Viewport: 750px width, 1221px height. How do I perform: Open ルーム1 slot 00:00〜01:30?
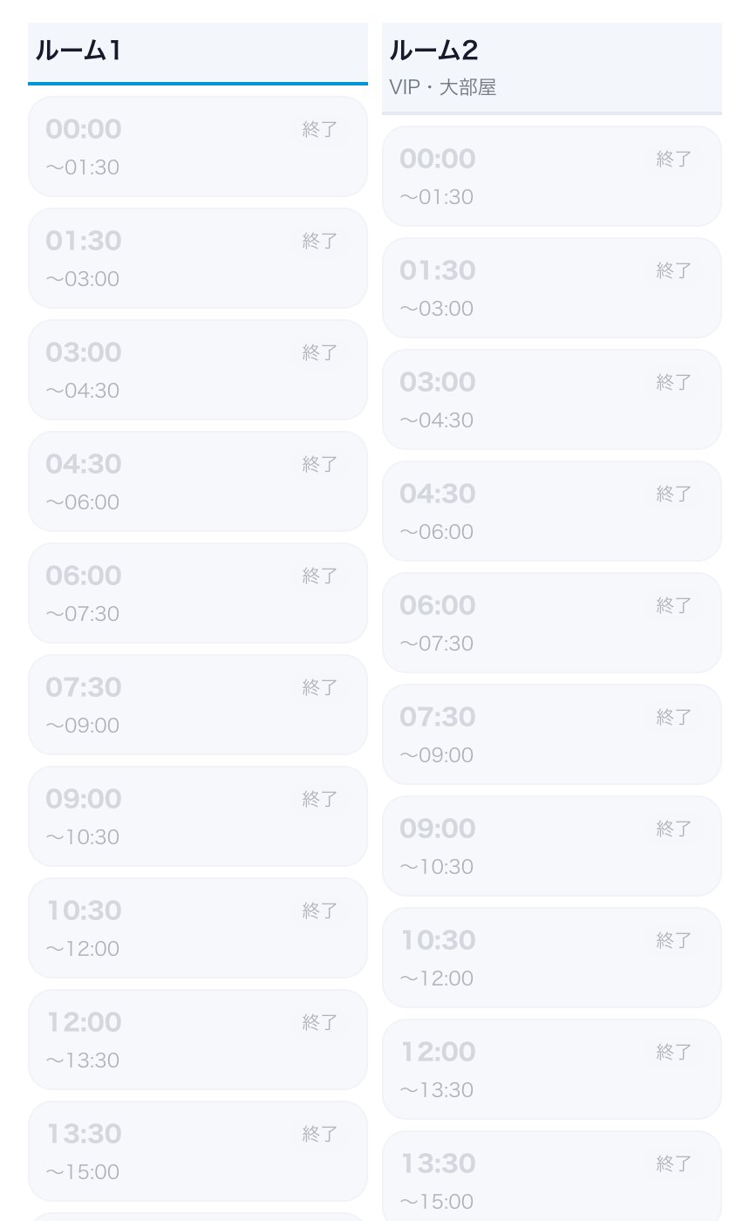(x=198, y=147)
